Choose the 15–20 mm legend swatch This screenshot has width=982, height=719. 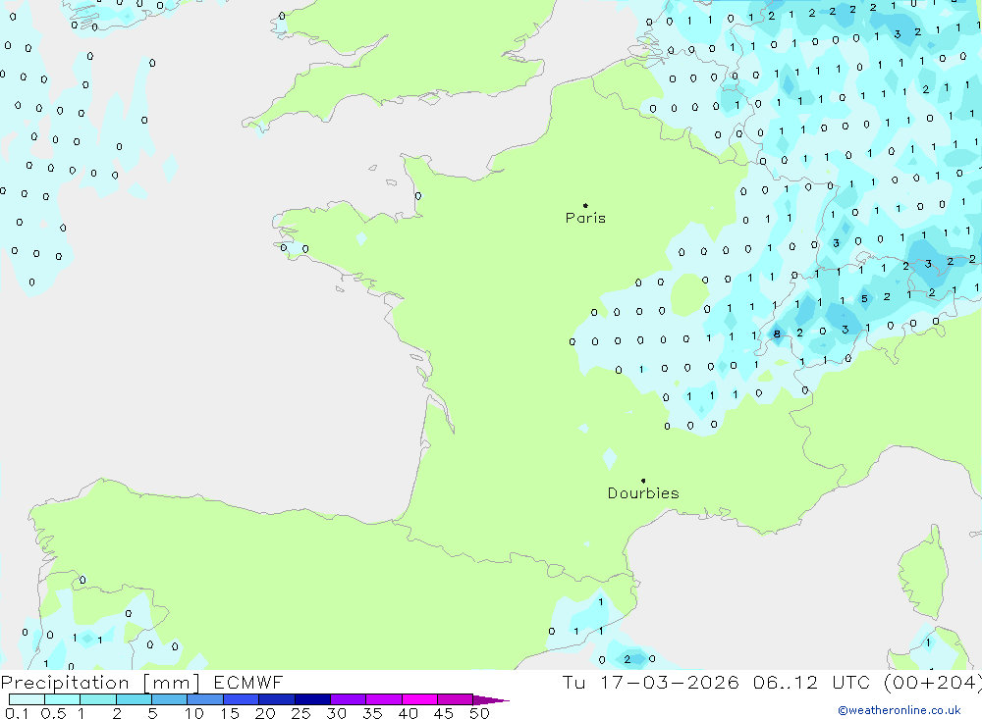click(x=241, y=699)
